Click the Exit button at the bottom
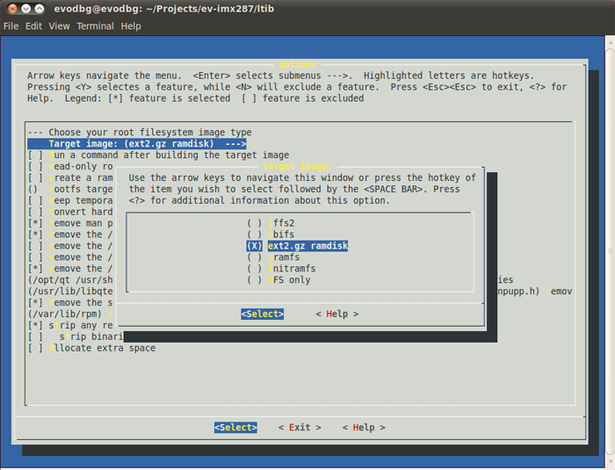Screen dimensions: 615x470 [300, 427]
